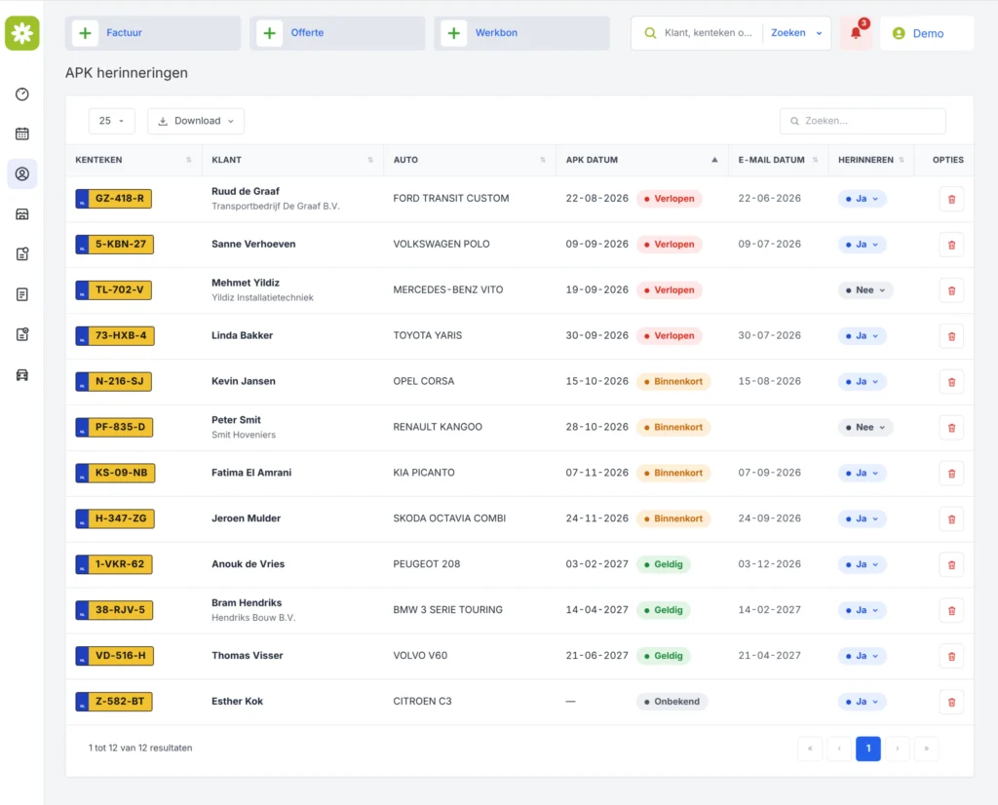This screenshot has height=805, width=998.
Task: Click the green flower app logo
Action: point(22,33)
